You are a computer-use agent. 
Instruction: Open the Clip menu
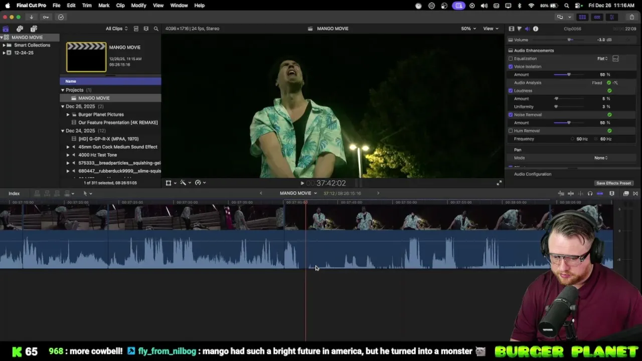(120, 6)
